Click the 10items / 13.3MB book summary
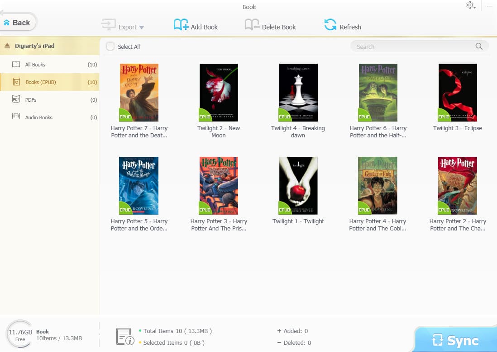The width and height of the screenshot is (497, 352). coord(59,338)
